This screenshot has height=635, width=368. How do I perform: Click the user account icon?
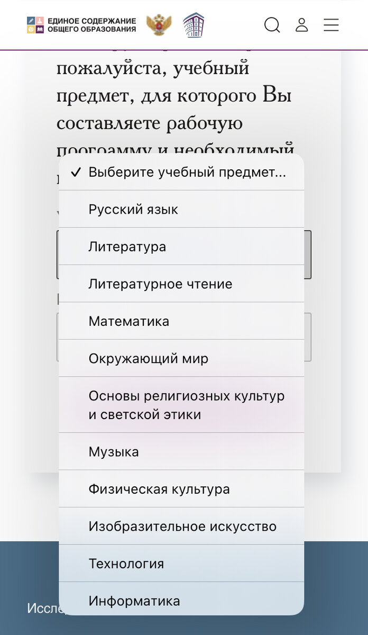point(302,25)
